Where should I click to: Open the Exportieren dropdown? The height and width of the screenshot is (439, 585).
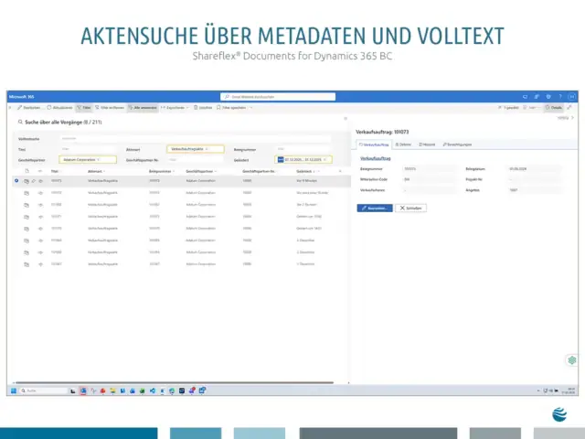(175, 108)
